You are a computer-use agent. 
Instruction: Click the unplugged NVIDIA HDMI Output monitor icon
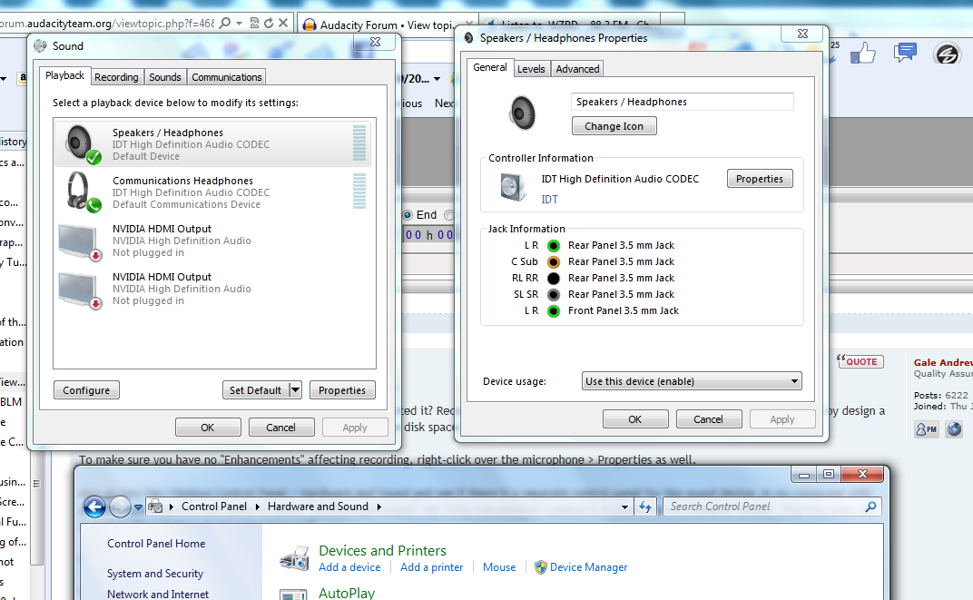[x=80, y=239]
